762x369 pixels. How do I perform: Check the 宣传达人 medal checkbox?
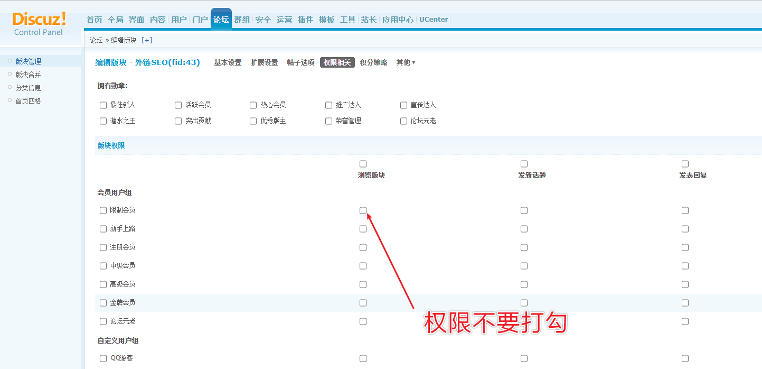click(404, 105)
